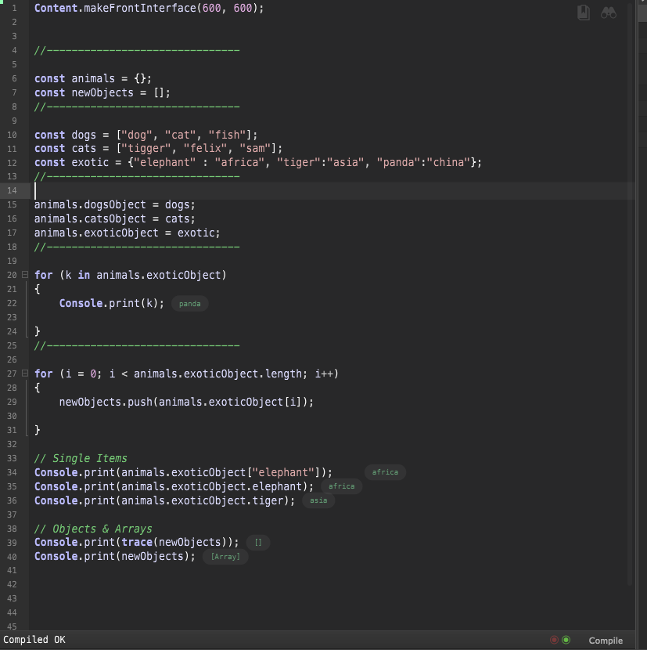Image resolution: width=647 pixels, height=650 pixels.
Task: Click the dashed comment on line 4
Action: [x=137, y=50]
